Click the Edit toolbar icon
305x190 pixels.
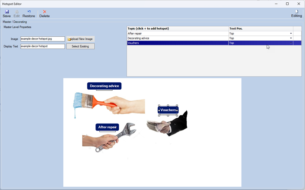[17, 12]
